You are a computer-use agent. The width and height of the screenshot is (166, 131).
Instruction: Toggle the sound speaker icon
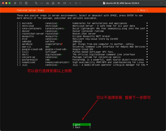click(59, 3)
